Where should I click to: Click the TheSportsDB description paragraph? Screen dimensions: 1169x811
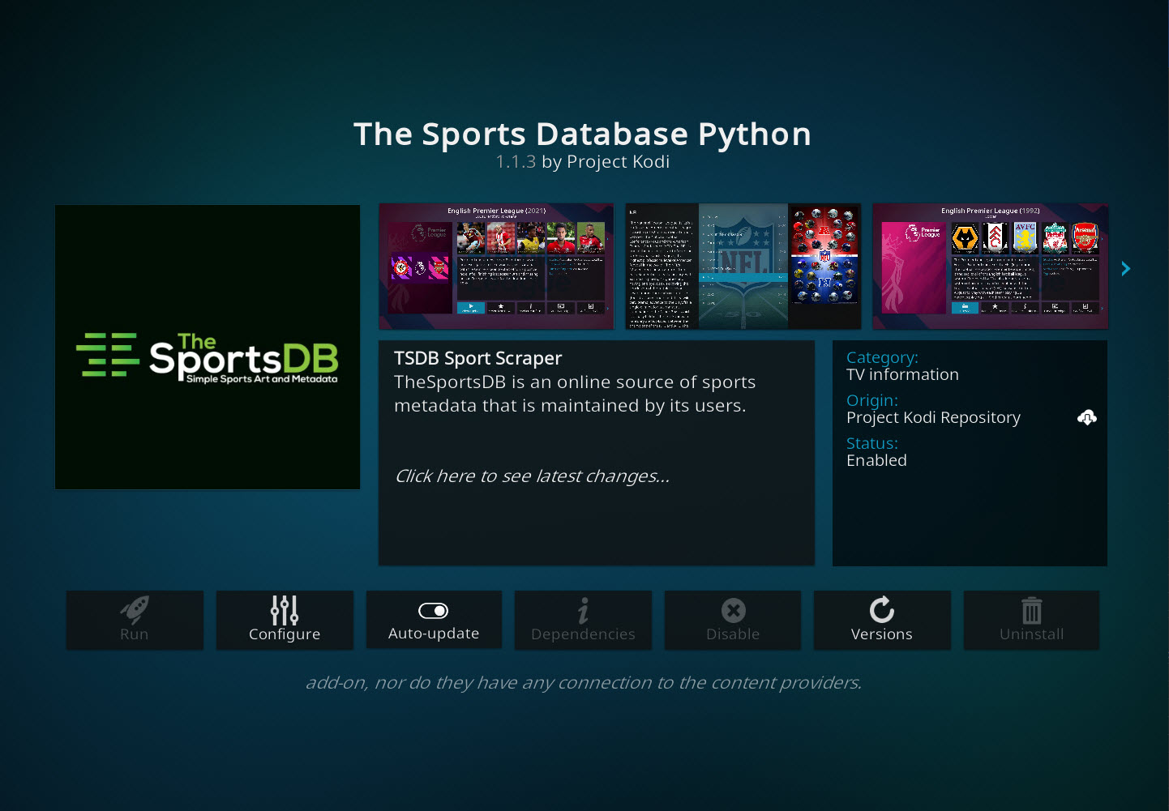point(575,394)
